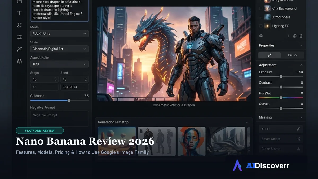The height and width of the screenshot is (179, 318).
Task: Click the AIDiscoverr logo
Action: tap(261, 165)
